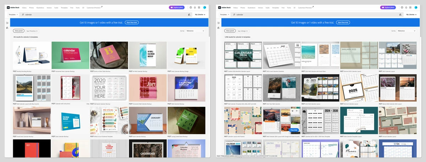Click Start free trial in right window banner
The height and width of the screenshot is (162, 426).
click(x=343, y=23)
